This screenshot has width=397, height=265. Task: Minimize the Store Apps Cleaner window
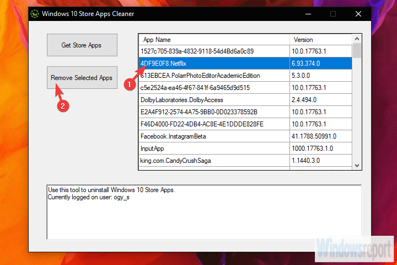[308, 14]
